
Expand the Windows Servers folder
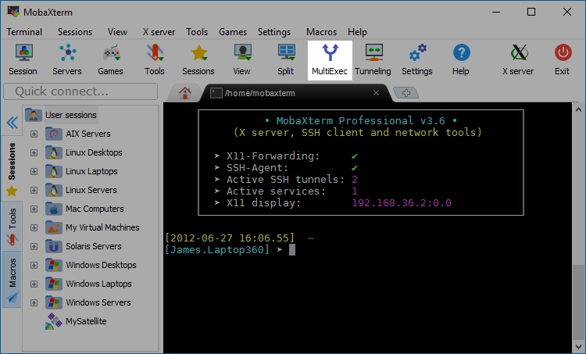[x=34, y=302]
